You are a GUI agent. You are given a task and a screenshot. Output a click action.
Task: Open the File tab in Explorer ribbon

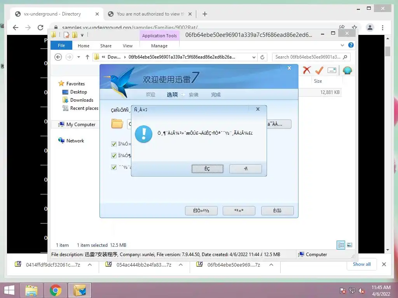[x=61, y=46]
